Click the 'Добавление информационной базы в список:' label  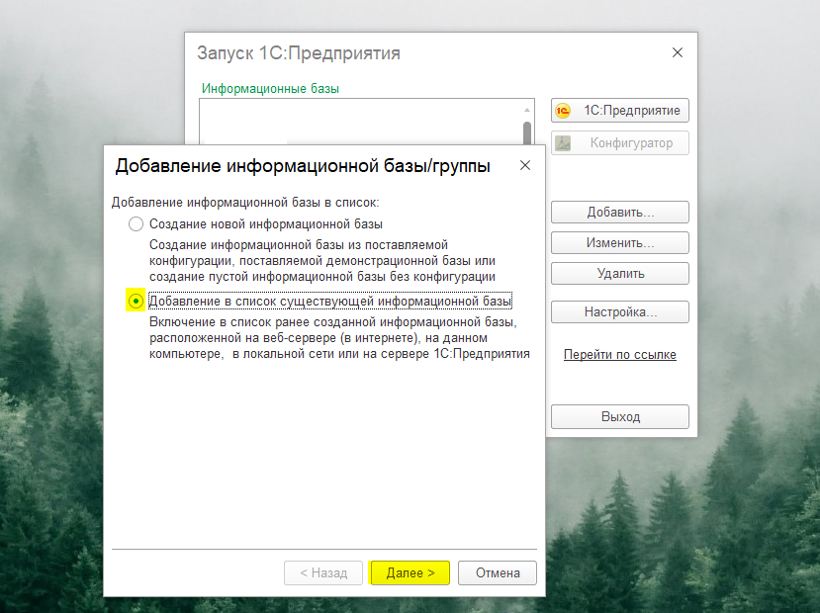[245, 203]
